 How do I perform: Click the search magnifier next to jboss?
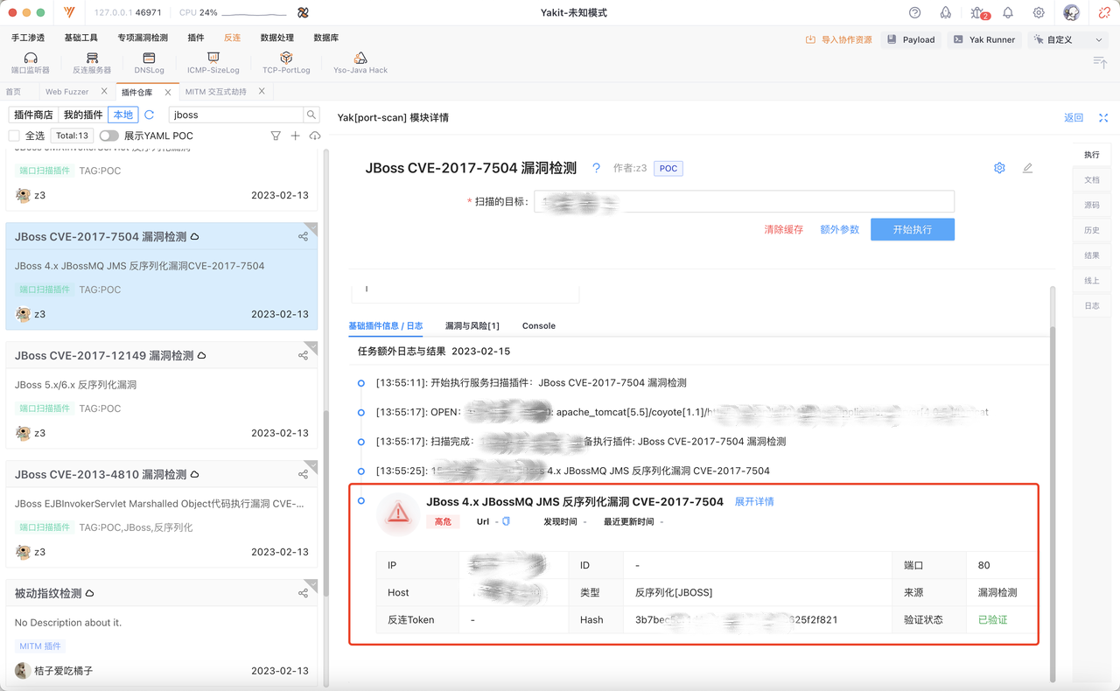pyautogui.click(x=311, y=115)
